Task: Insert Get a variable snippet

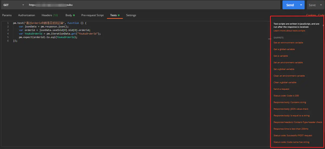Action: point(281,56)
